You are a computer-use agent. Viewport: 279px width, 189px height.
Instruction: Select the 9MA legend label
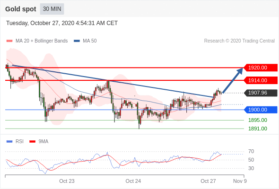pyautogui.click(x=44, y=142)
